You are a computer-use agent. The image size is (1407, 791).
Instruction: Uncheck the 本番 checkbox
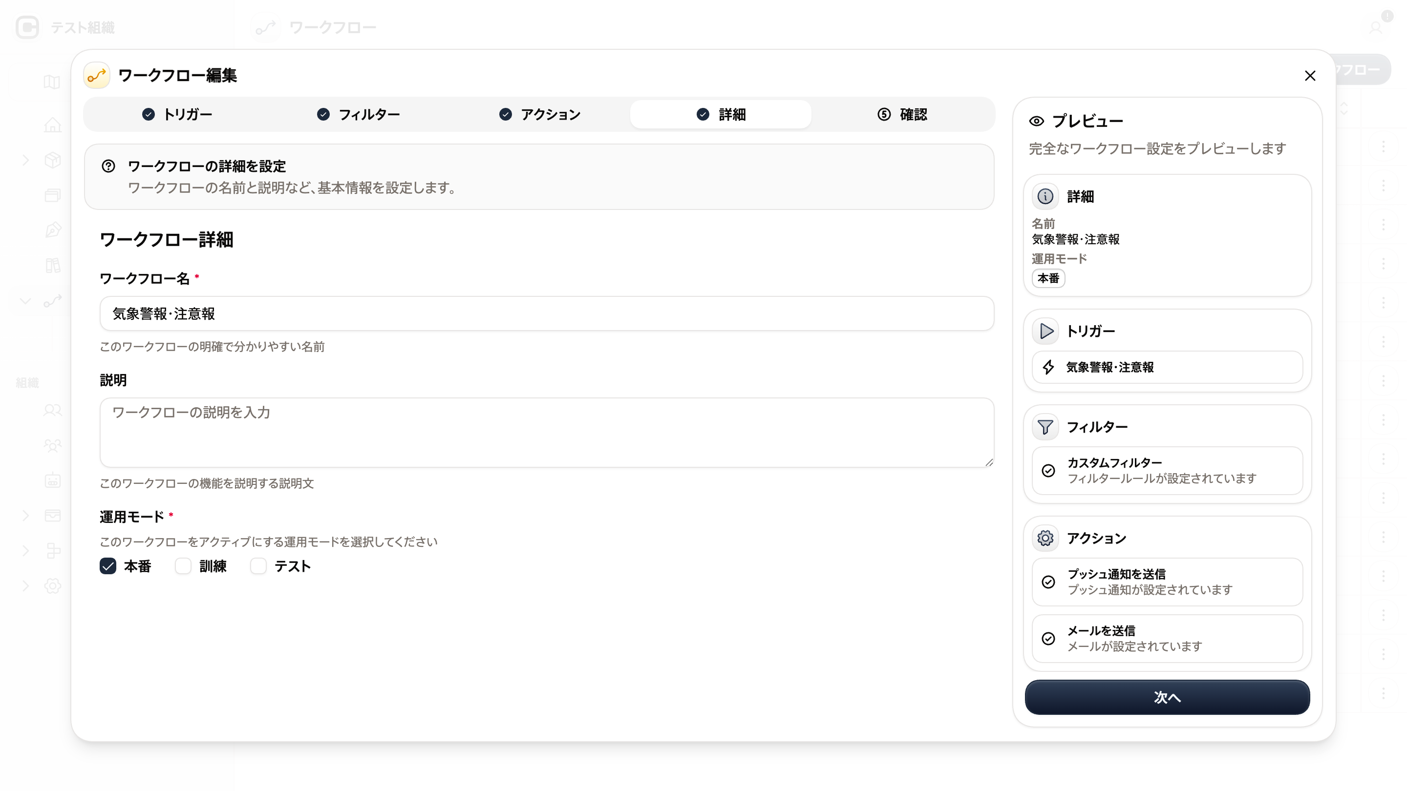(x=108, y=566)
